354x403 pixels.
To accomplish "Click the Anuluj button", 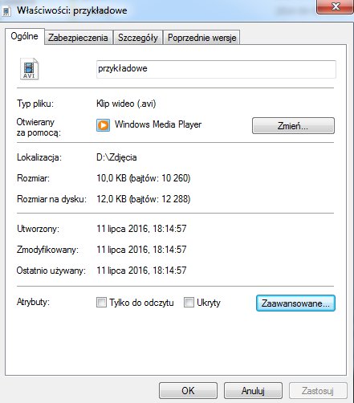I will pyautogui.click(x=253, y=391).
